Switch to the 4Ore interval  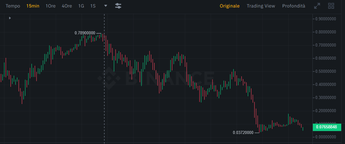[67, 6]
